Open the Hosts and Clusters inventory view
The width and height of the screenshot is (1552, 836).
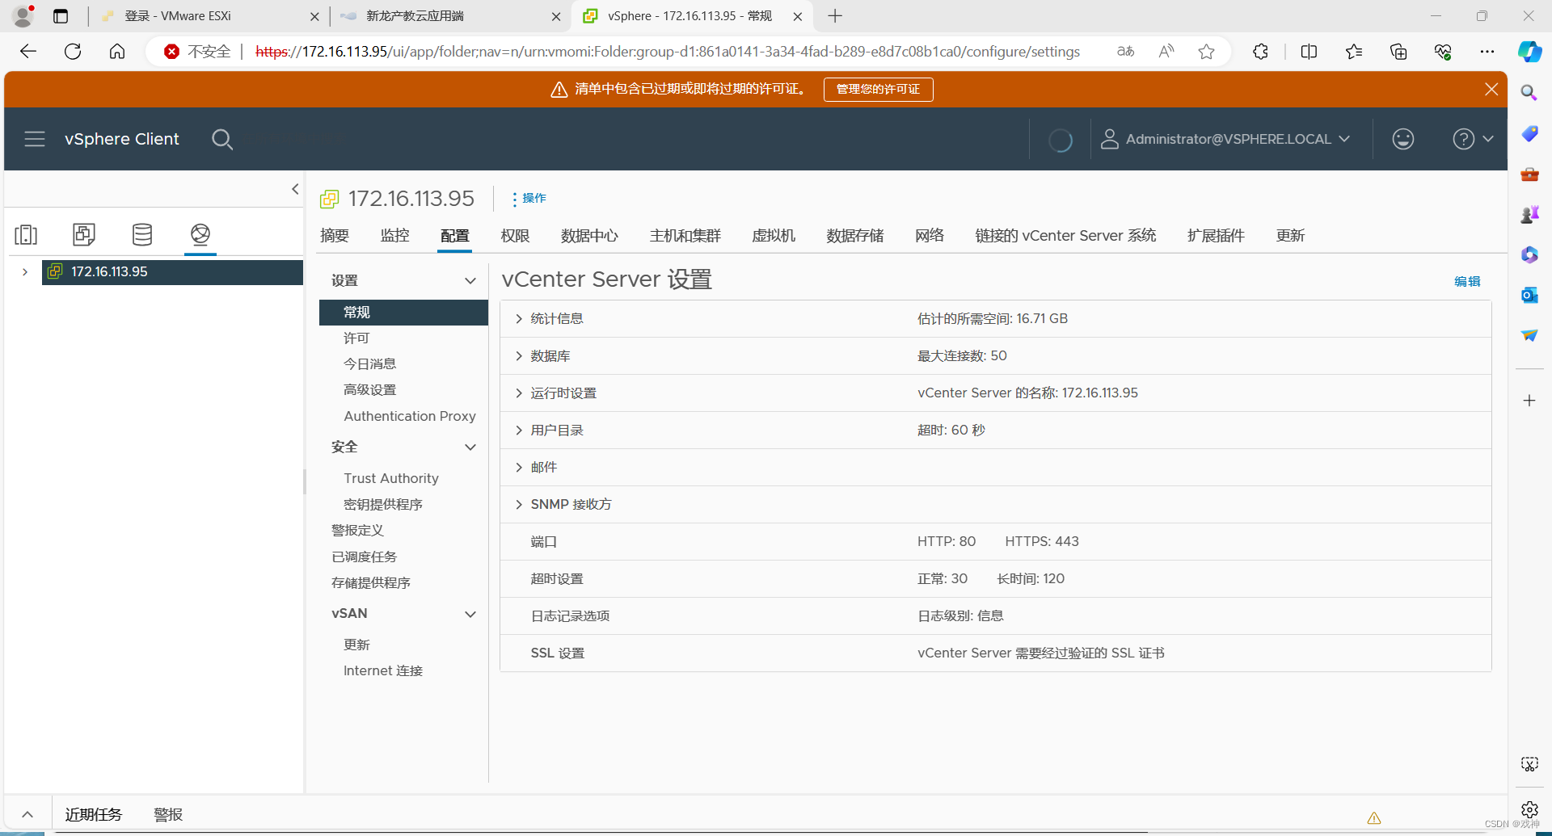26,234
